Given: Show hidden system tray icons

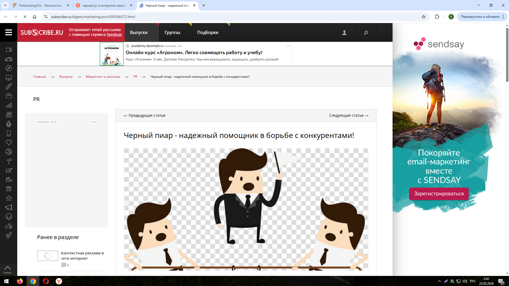Looking at the screenshot, I should [x=439, y=281].
